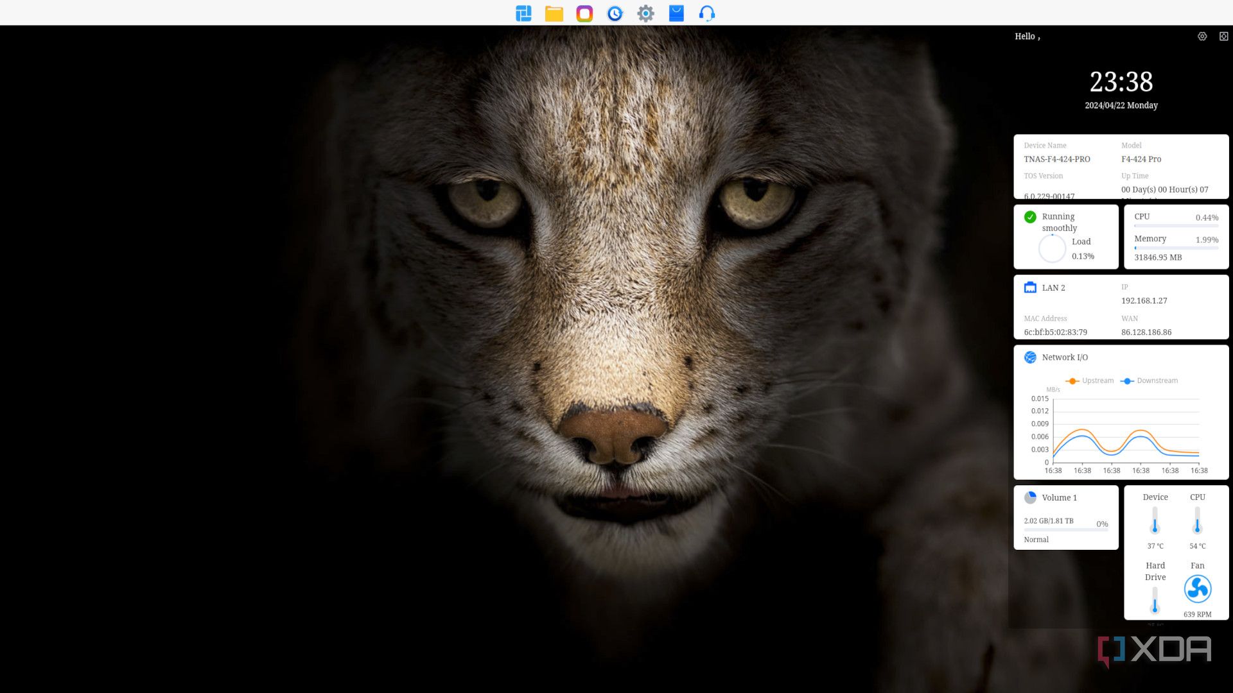Open the App Center shopping bag icon

click(x=676, y=13)
